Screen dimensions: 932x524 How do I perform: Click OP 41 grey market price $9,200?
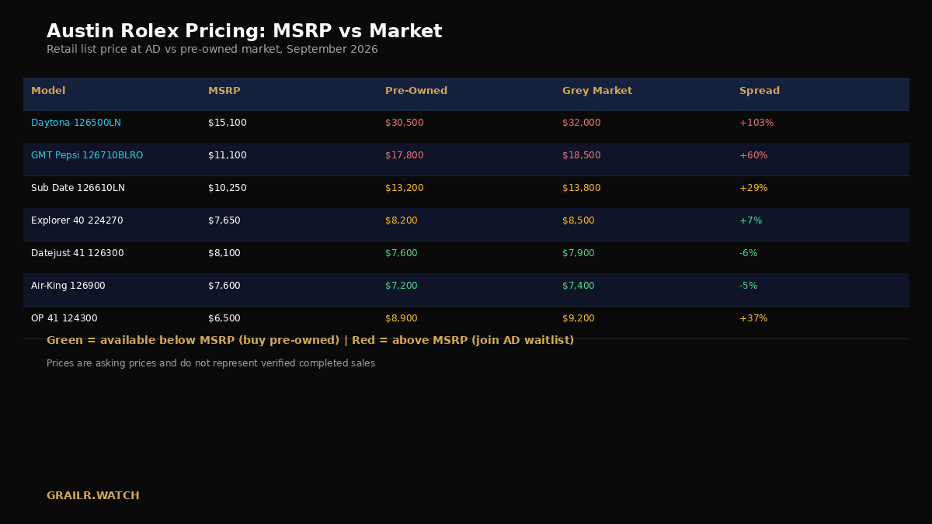[x=579, y=318]
